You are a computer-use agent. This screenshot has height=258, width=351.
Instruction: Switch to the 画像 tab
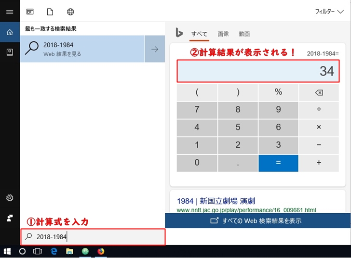[x=223, y=34]
